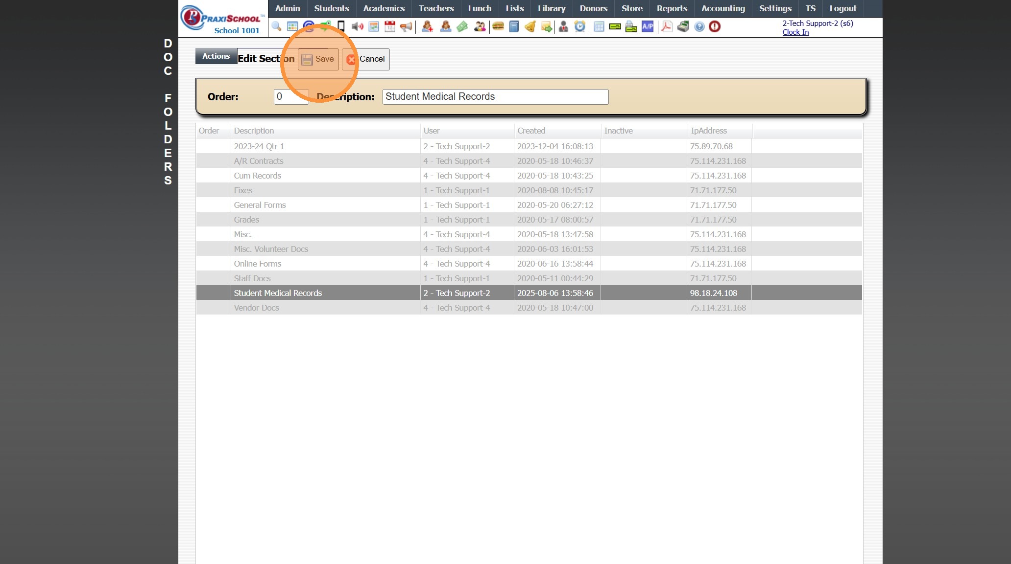Open the Reports menu

click(x=672, y=8)
